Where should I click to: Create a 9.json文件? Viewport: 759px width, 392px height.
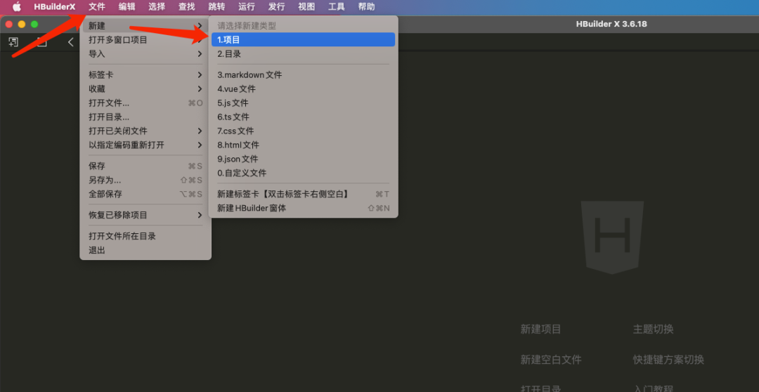[303, 159]
